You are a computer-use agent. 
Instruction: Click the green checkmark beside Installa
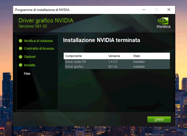coord(20,65)
